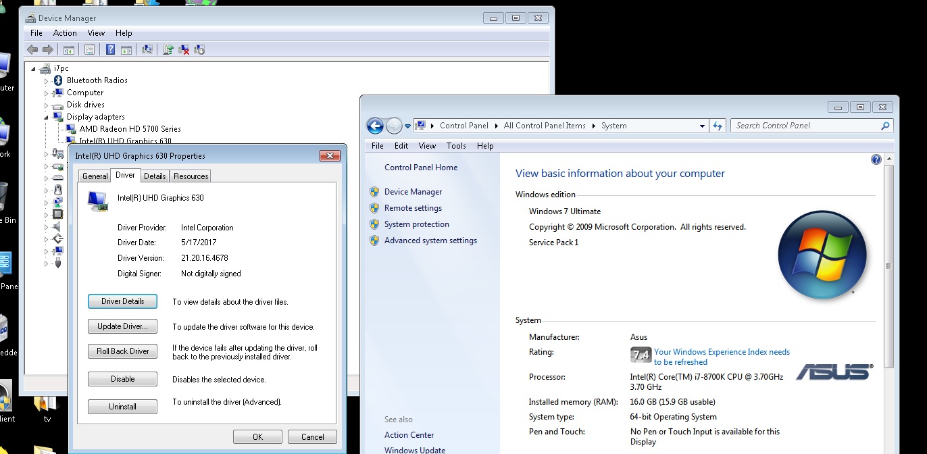Viewport: 927px width, 454px height.
Task: Click Update Driver Software toolbar icon
Action: [x=168, y=49]
